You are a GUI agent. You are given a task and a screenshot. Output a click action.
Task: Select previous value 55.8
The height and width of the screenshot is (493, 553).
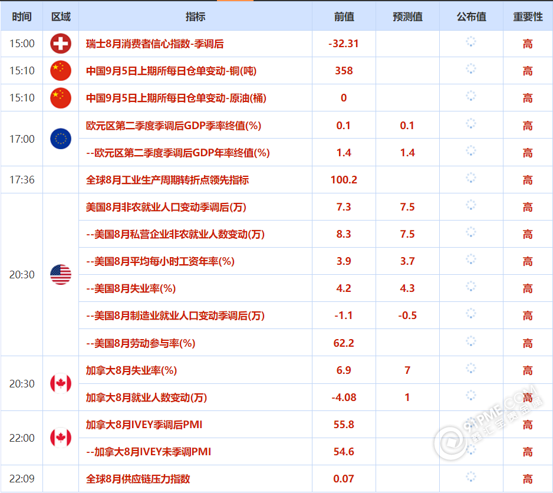(344, 425)
